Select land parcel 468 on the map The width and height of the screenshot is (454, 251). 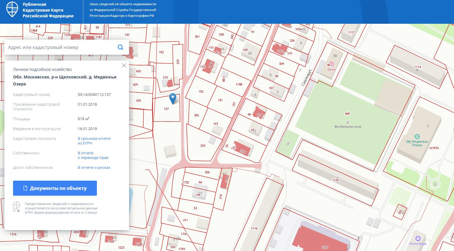347,113
